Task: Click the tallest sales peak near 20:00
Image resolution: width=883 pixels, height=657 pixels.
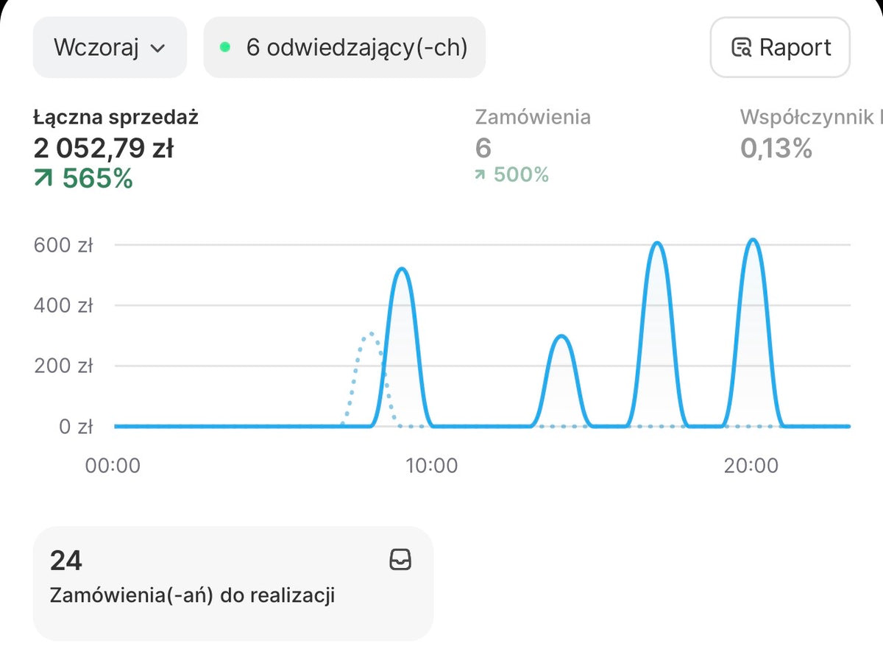Action: (752, 240)
